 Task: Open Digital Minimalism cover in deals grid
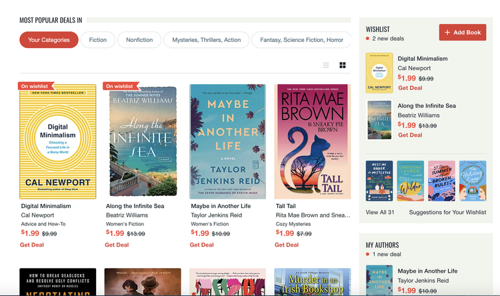pyautogui.click(x=58, y=141)
